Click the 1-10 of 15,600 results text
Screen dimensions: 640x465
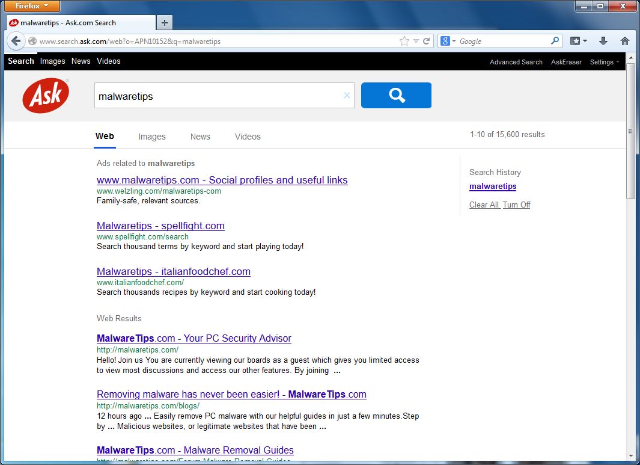507,134
